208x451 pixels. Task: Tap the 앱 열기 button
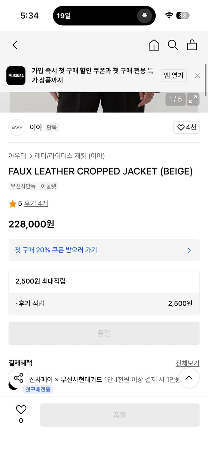[x=174, y=75]
